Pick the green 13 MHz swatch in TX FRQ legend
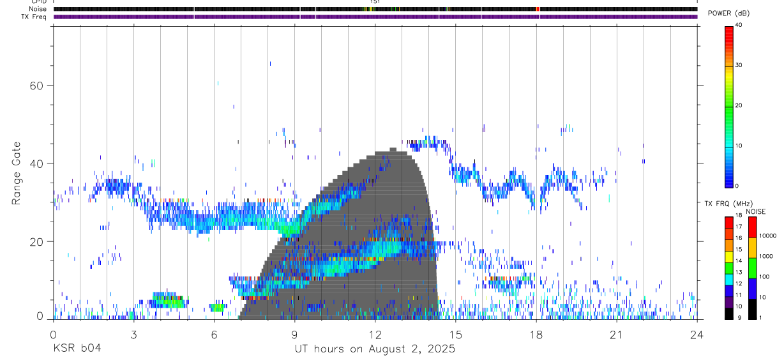This screenshot has width=784, height=362. (x=728, y=268)
